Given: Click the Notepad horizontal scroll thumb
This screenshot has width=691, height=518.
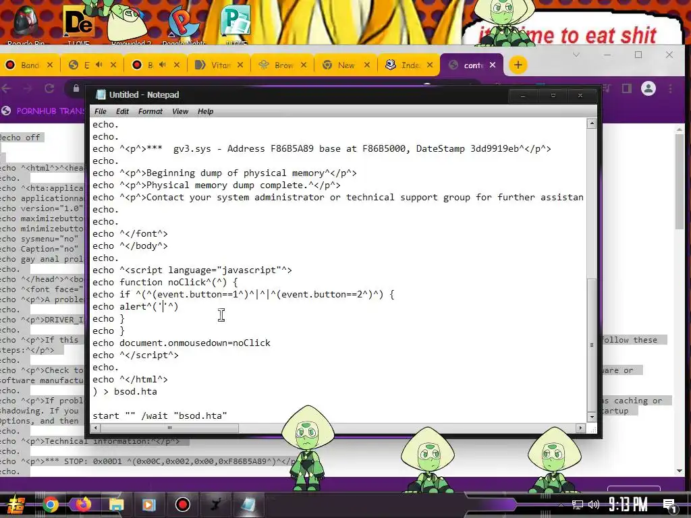Looking at the screenshot, I should point(169,428).
